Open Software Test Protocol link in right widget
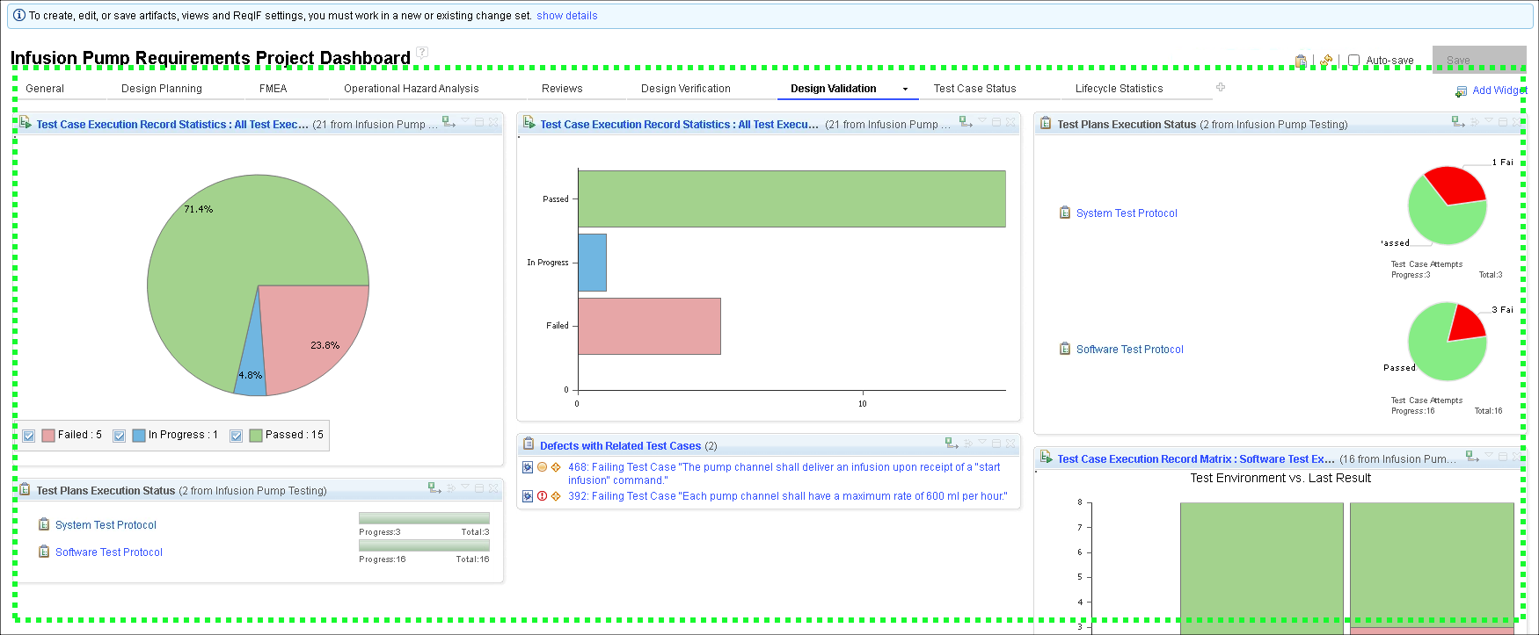Screen dimensions: 1539x635 (x=1129, y=350)
